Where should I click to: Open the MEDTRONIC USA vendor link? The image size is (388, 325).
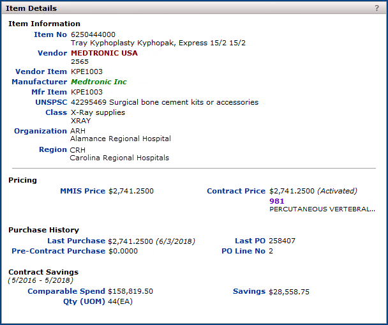(104, 53)
